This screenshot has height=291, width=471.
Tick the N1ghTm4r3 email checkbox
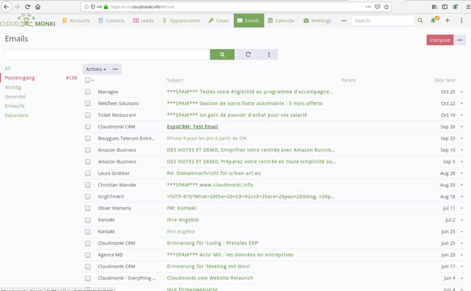(88, 196)
